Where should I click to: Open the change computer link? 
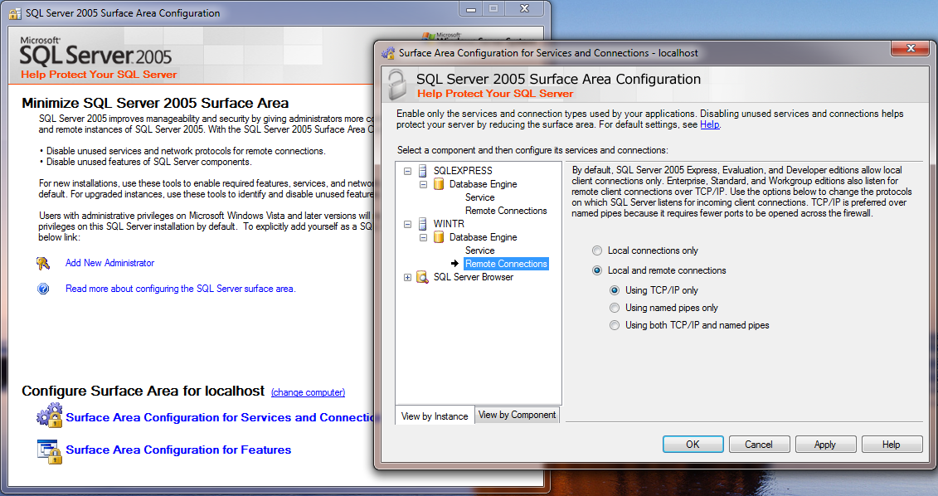308,392
